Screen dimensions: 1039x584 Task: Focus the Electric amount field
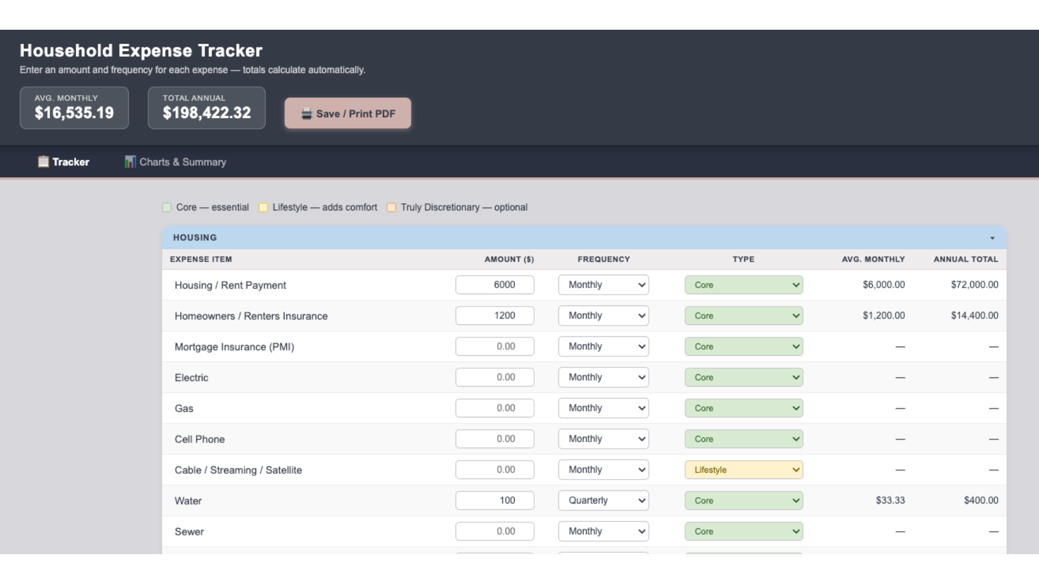click(x=495, y=377)
